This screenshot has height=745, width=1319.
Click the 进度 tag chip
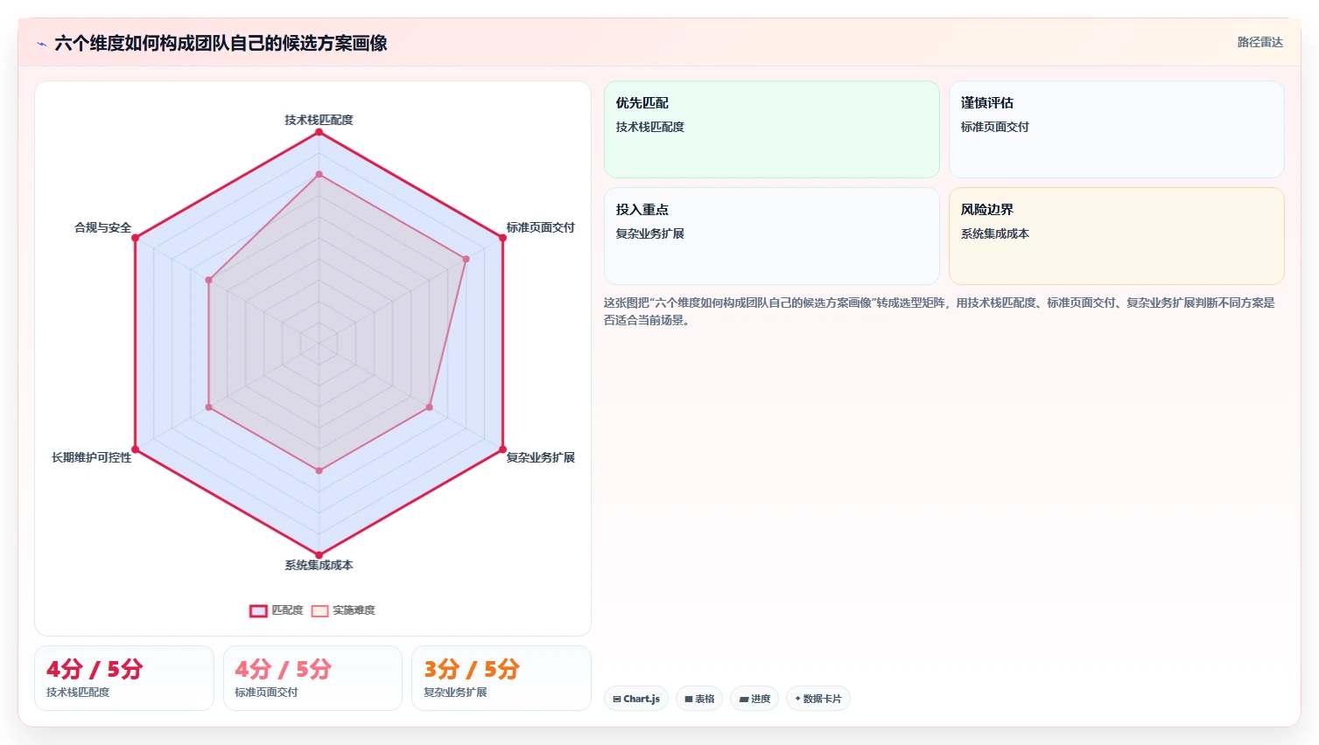tap(754, 699)
